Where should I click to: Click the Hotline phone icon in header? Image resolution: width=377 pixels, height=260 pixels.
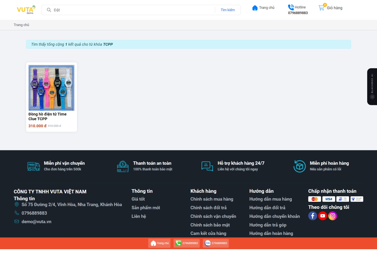pos(291,7)
